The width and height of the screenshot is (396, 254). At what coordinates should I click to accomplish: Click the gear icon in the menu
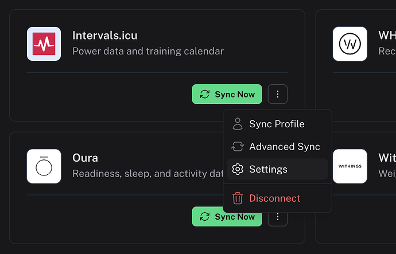click(238, 170)
